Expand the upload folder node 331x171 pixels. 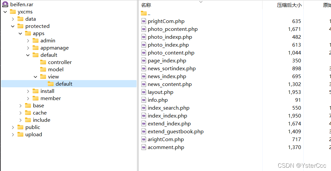[13, 135]
